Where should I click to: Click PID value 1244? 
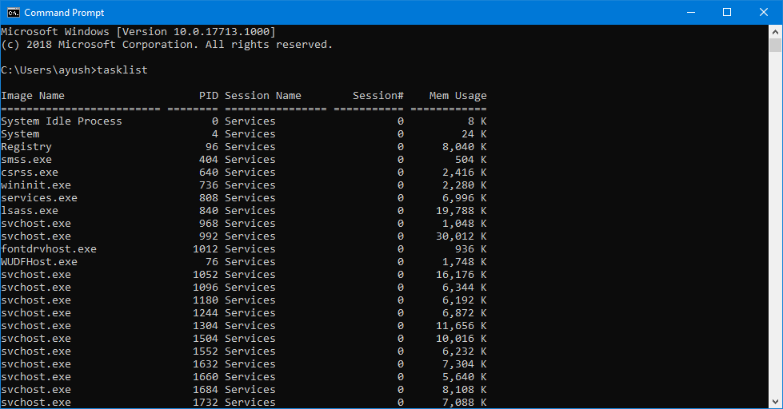click(x=206, y=312)
